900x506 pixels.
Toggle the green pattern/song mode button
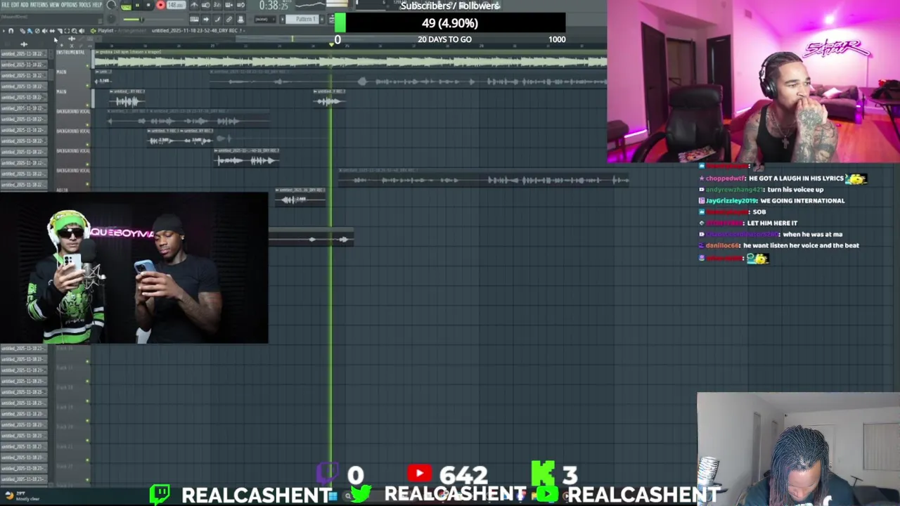point(127,6)
